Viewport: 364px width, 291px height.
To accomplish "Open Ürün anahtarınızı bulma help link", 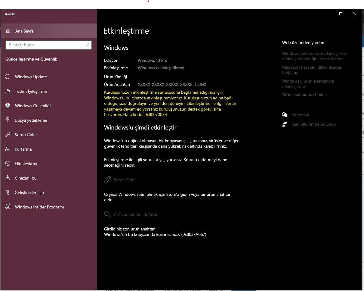I will tap(304, 95).
